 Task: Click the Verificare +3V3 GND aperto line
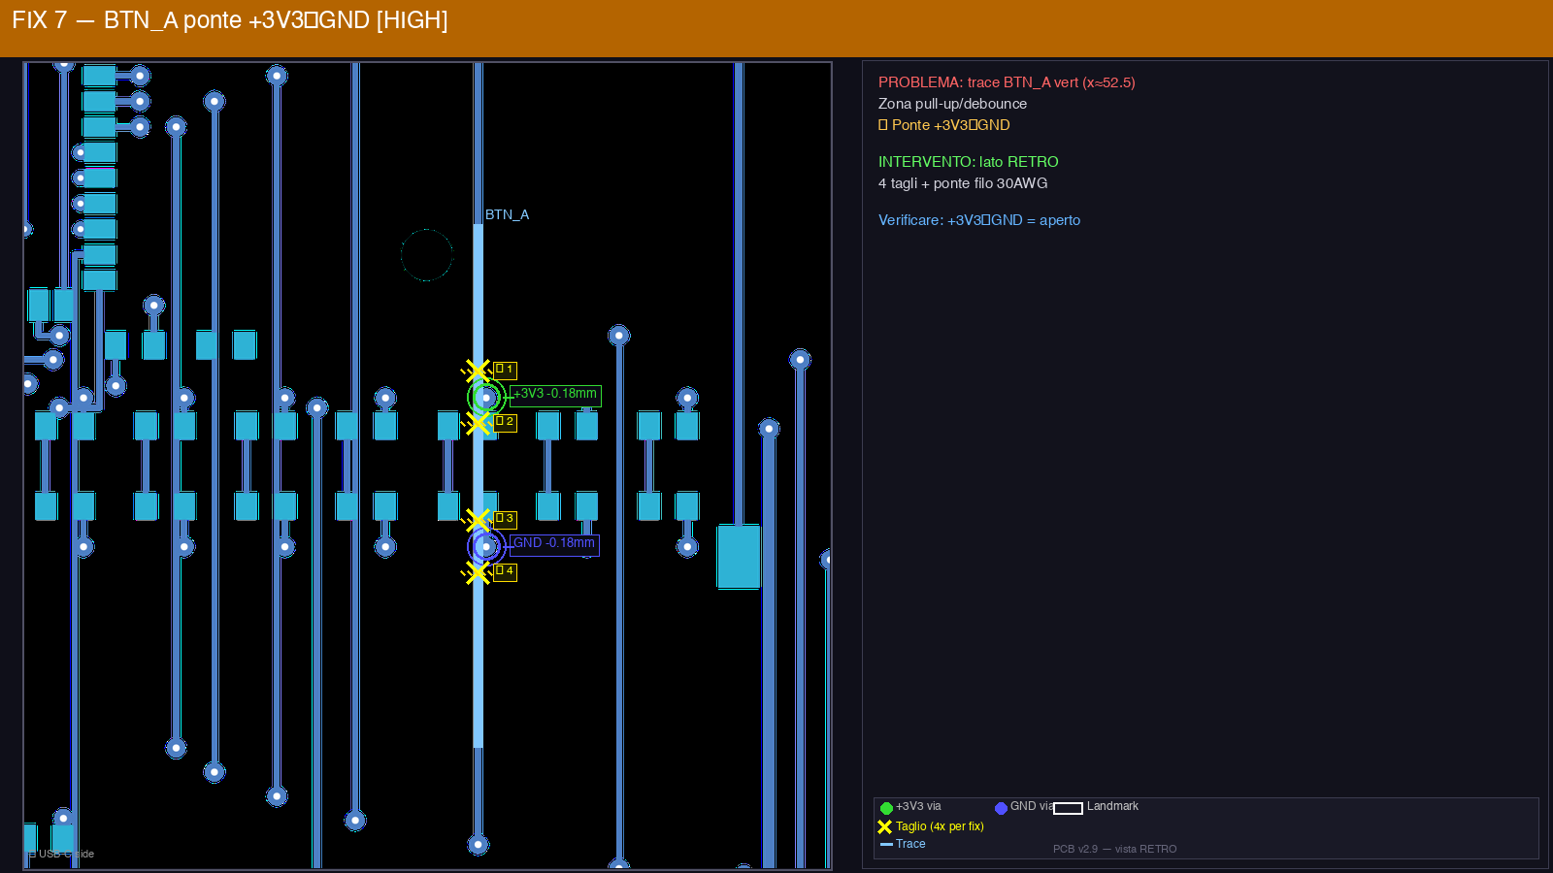tap(978, 220)
